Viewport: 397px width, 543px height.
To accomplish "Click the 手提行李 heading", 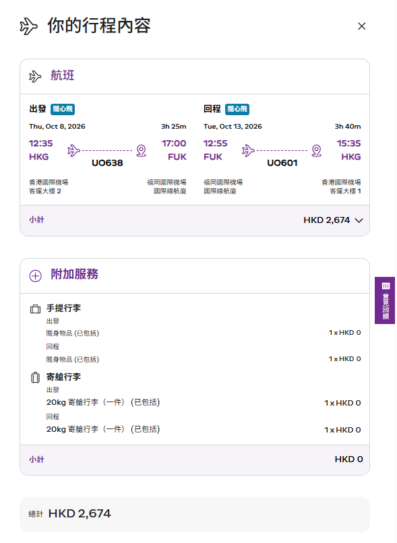I will click(64, 308).
